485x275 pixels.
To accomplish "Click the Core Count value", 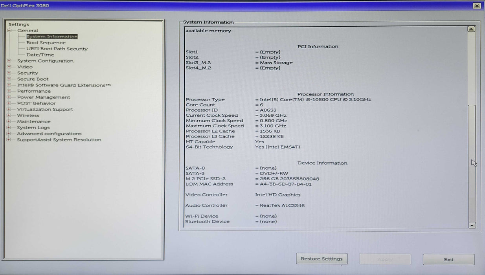I will 261,105.
